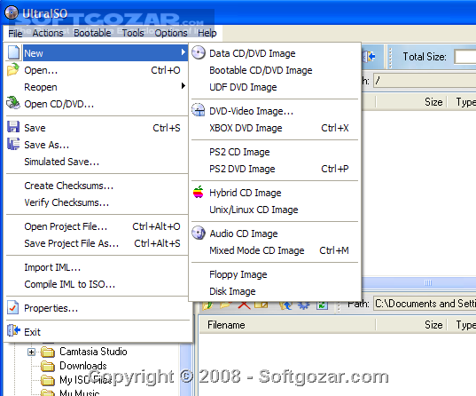Click the local Path field showing C:\Documents
Screen dimensions: 476x396
(x=425, y=304)
